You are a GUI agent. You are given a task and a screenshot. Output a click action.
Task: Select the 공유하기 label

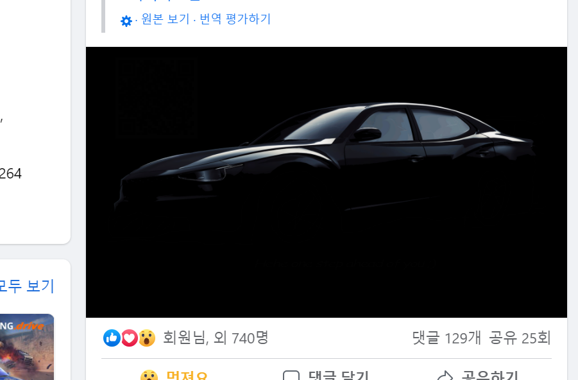point(490,376)
